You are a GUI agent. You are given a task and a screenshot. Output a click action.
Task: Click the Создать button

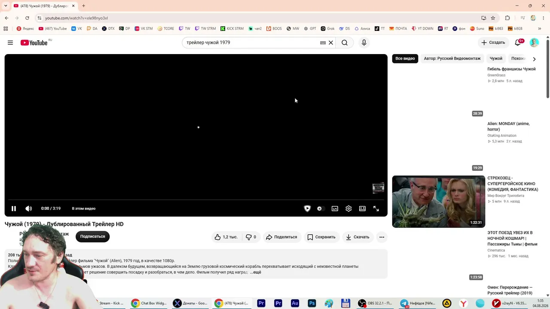point(493,42)
